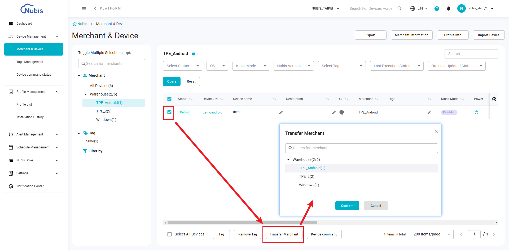Click the power restart icon for demoandroid
Viewport: 509px width, 250px height.
tap(476, 112)
